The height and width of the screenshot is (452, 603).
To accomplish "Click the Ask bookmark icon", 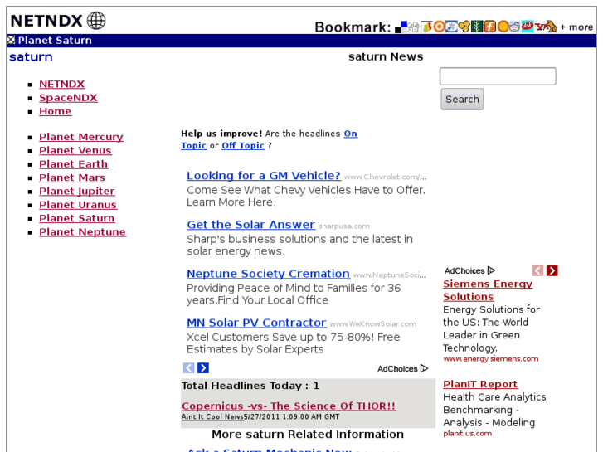I will (x=528, y=27).
